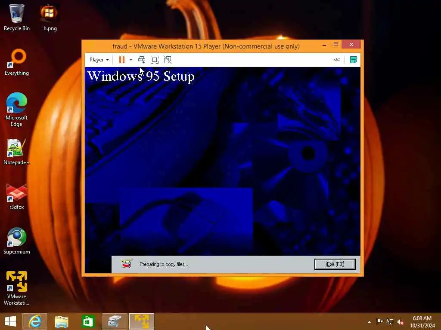This screenshot has height=330, width=441.
Task: Open the network tray icon
Action: point(390,321)
